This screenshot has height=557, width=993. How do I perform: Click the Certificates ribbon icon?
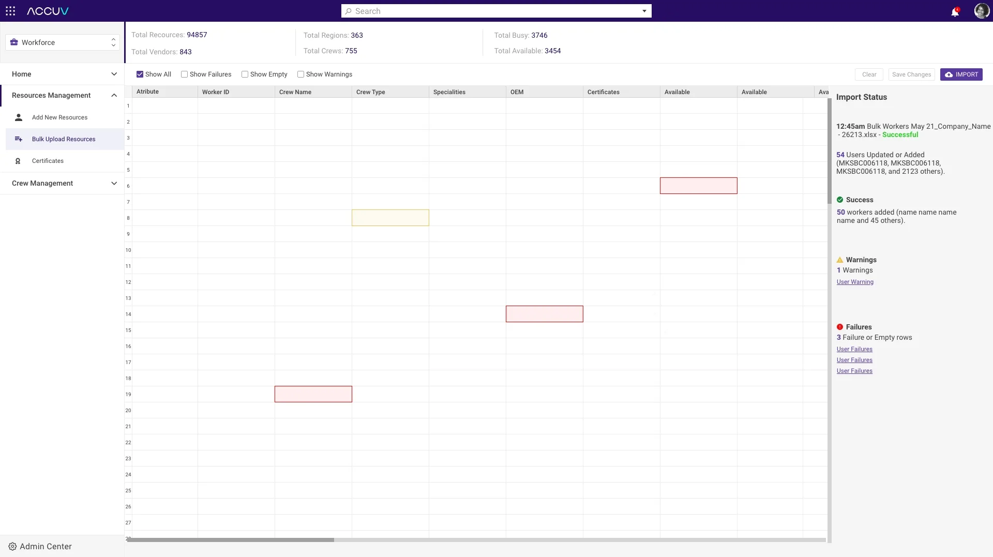coord(18,161)
